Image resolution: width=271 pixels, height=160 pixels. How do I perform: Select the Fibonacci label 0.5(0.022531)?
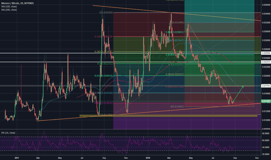[176, 64]
